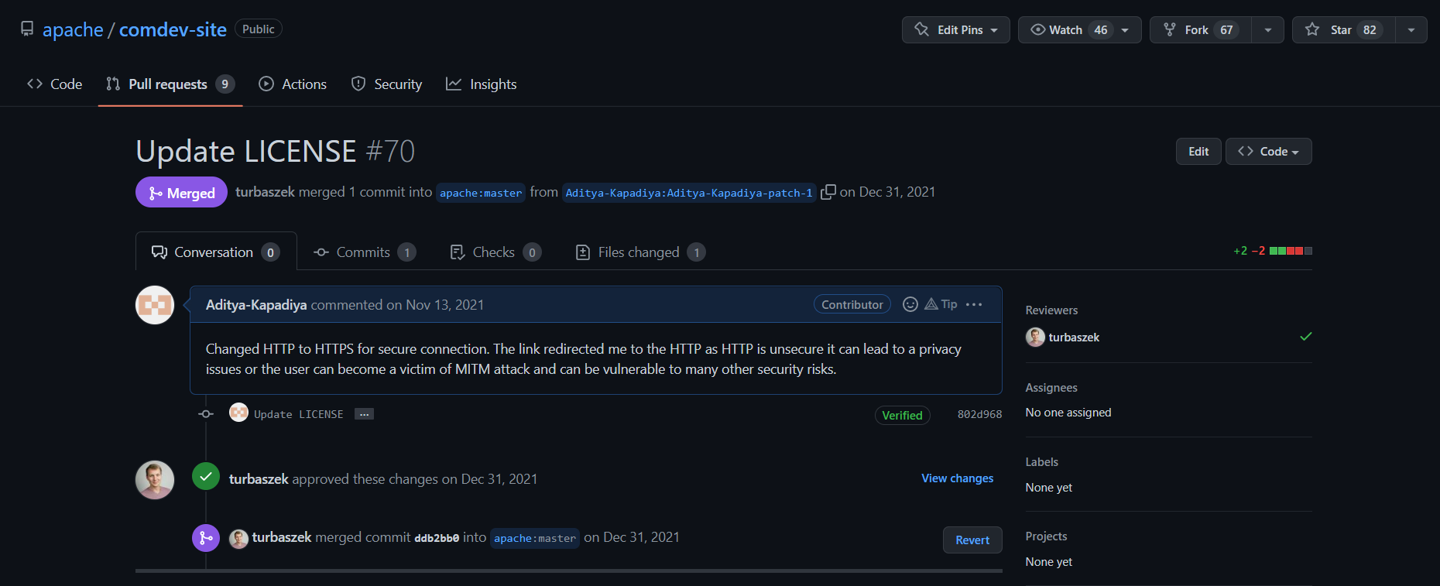Viewport: 1440px width, 586px height.
Task: Open merged commit ddb2bb0 link
Action: point(437,538)
